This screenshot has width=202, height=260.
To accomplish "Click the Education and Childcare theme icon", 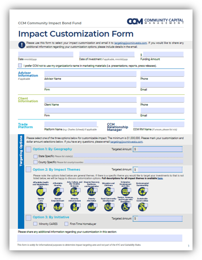I will (108, 192).
